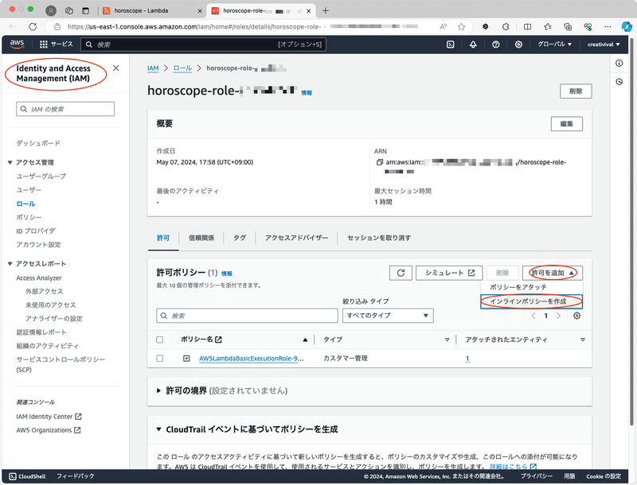The image size is (637, 485).
Task: Open the info panel icon on right edge
Action: [x=619, y=63]
